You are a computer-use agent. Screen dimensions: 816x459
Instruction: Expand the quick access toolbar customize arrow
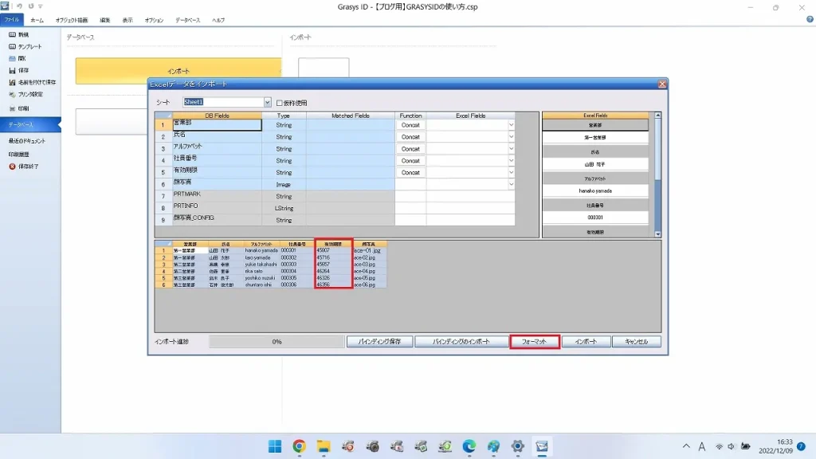40,6
